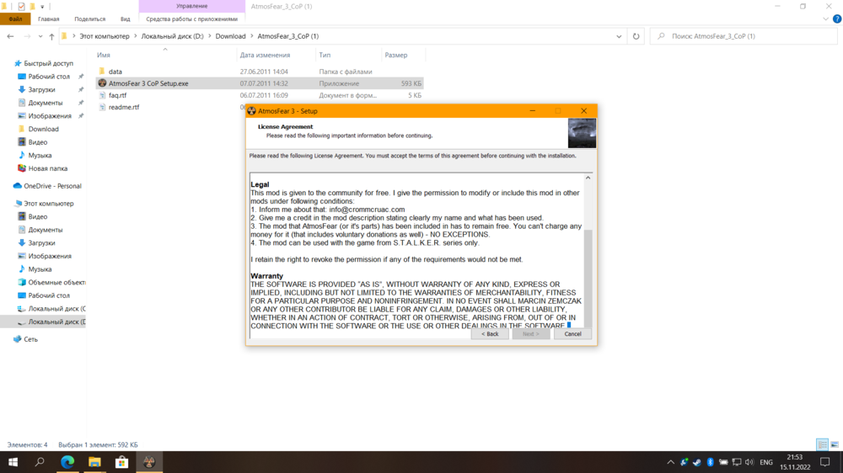843x473 pixels.
Task: Switch ENG input language indicator
Action: [766, 462]
